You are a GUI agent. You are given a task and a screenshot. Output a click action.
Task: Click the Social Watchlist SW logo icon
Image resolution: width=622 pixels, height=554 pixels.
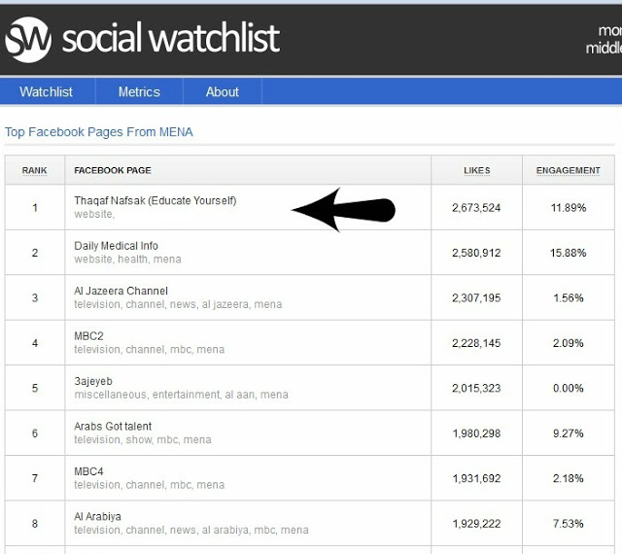coord(28,39)
